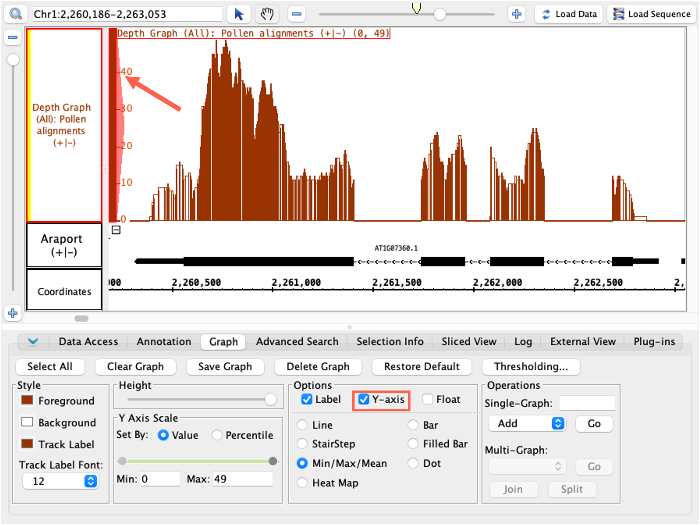Open the Advanced Search tab

point(297,342)
